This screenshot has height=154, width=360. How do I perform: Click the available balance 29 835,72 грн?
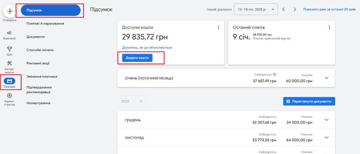pyautogui.click(x=144, y=37)
